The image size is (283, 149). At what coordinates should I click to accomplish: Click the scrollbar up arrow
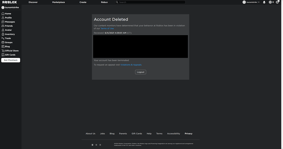tap(282, 1)
